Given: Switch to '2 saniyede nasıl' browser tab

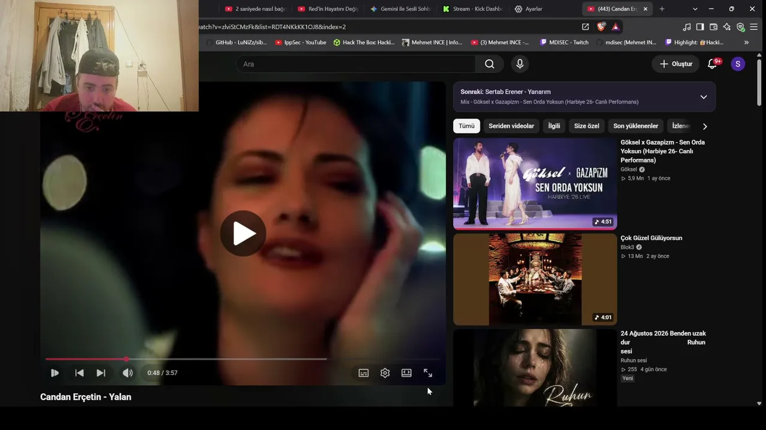Looking at the screenshot, I should 256,9.
